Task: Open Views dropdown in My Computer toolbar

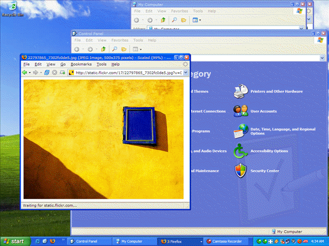Action: [x=200, y=20]
